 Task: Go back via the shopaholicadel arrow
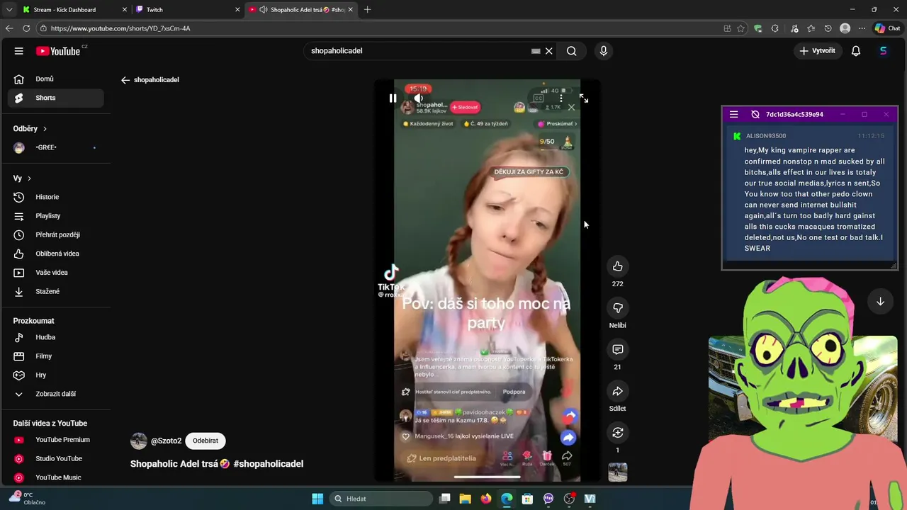pyautogui.click(x=125, y=80)
